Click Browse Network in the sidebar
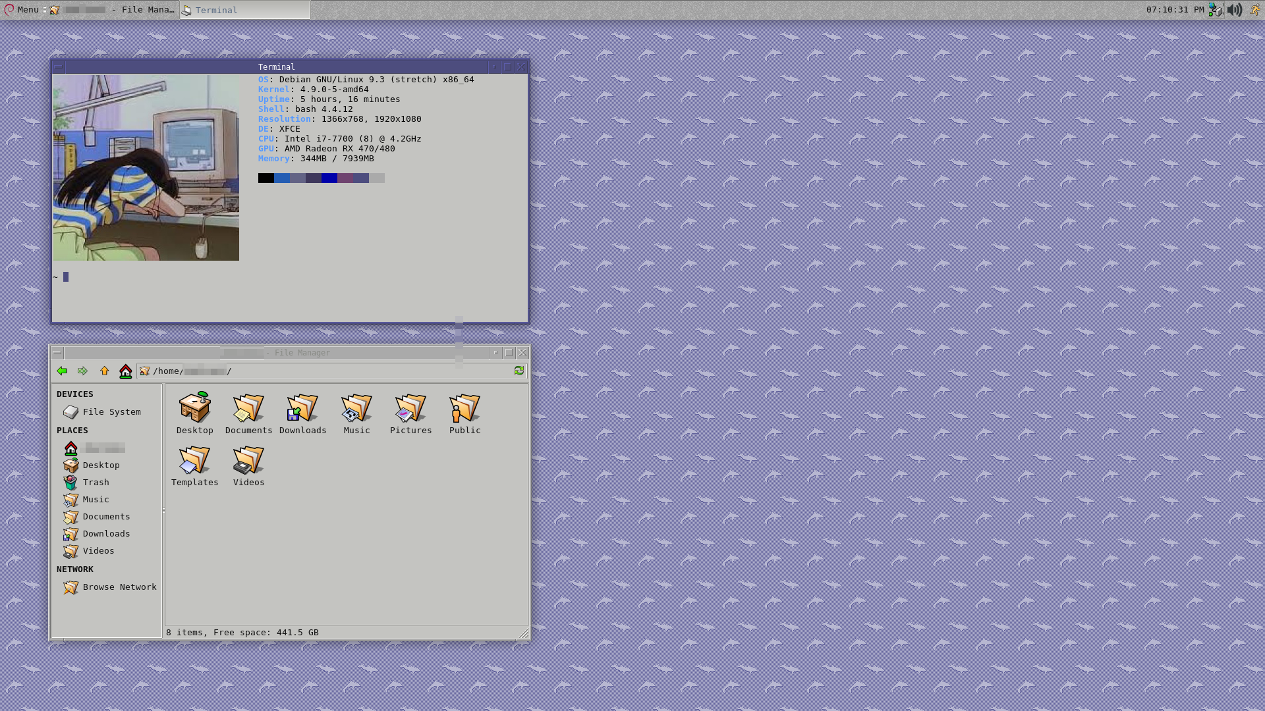The image size is (1265, 711). point(110,587)
